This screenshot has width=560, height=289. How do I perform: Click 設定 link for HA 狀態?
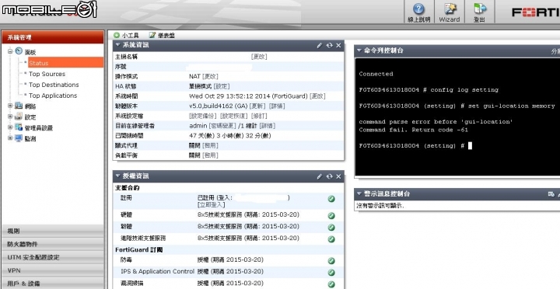coord(222,86)
